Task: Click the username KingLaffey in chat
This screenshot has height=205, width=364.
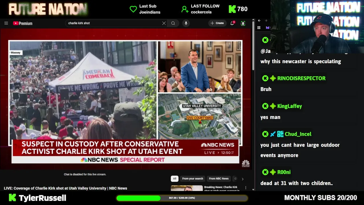Action: point(289,106)
